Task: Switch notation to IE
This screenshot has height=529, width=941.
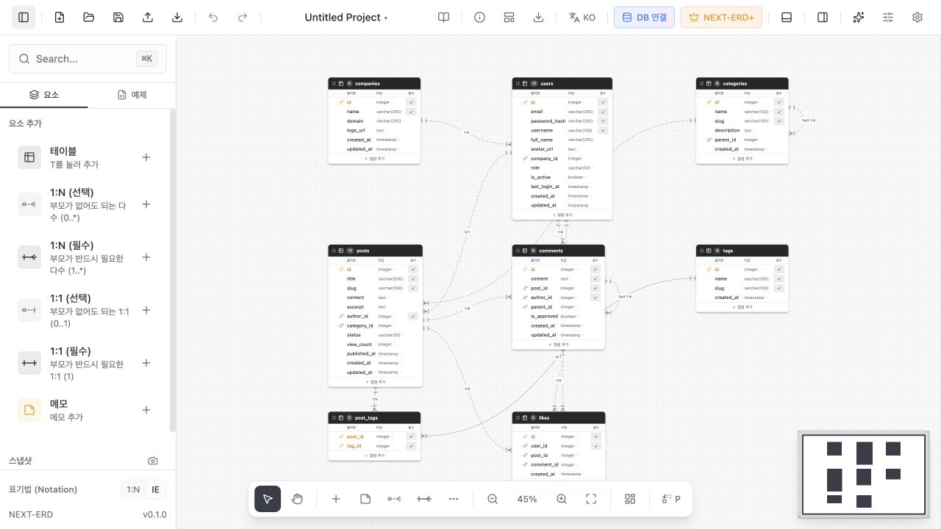Action: click(155, 489)
